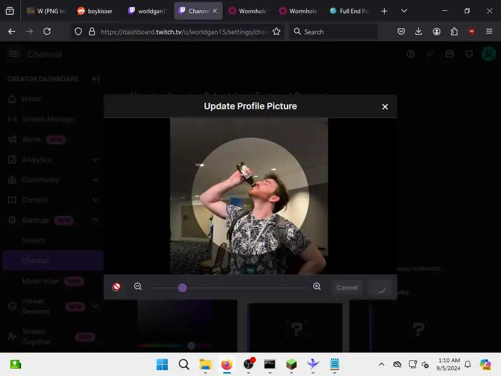Click Cancel in the profile picture dialog
This screenshot has height=376, width=501.
coord(347,287)
